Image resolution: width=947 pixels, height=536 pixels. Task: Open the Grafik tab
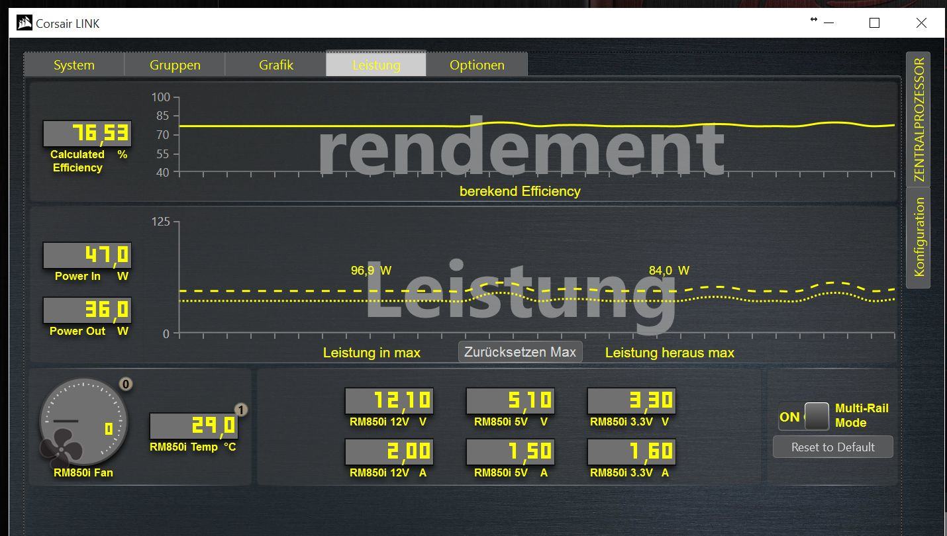tap(275, 65)
